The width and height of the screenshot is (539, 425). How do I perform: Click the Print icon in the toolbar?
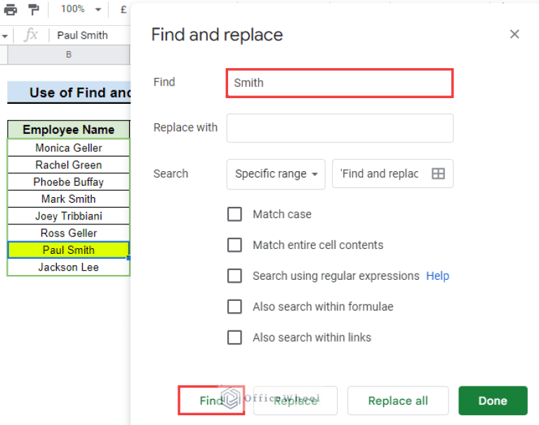[x=11, y=10]
